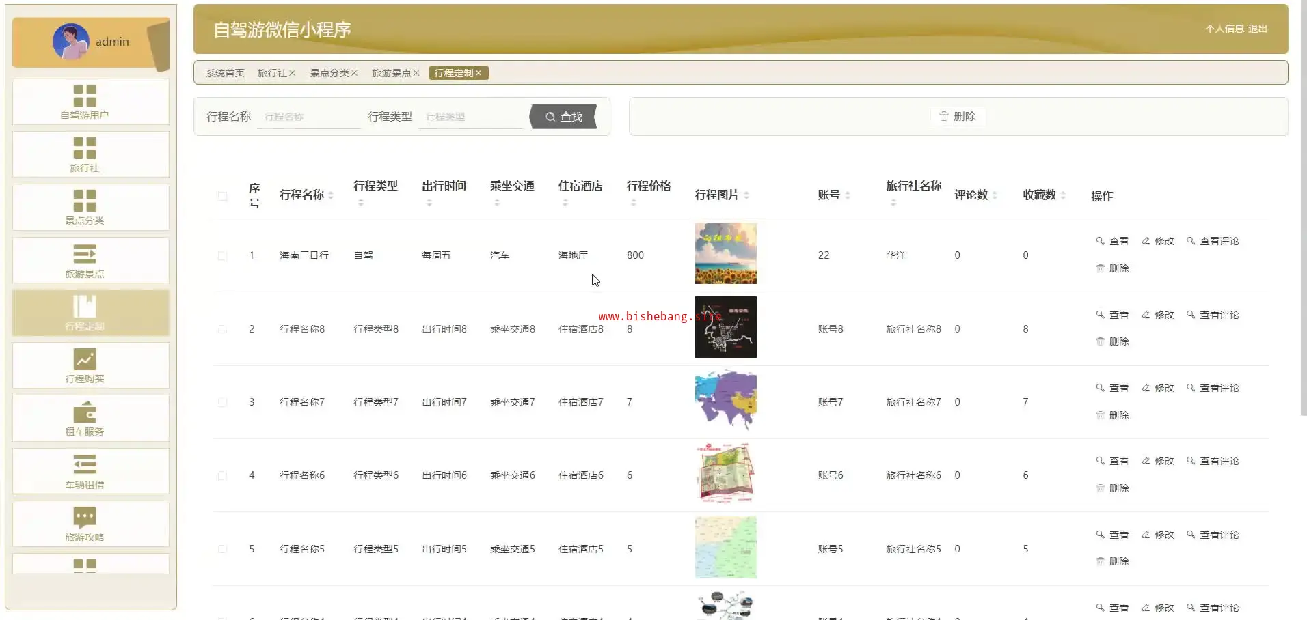The image size is (1307, 620).
Task: Open the 旅行社 grid icon in sidebar
Action: [85, 148]
